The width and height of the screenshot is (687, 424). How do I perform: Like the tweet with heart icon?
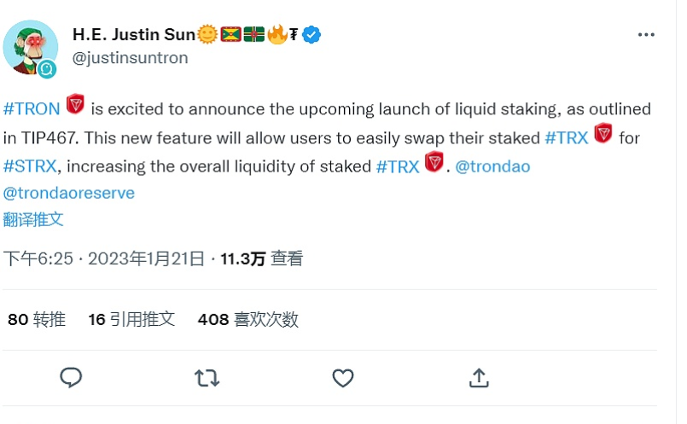click(342, 378)
